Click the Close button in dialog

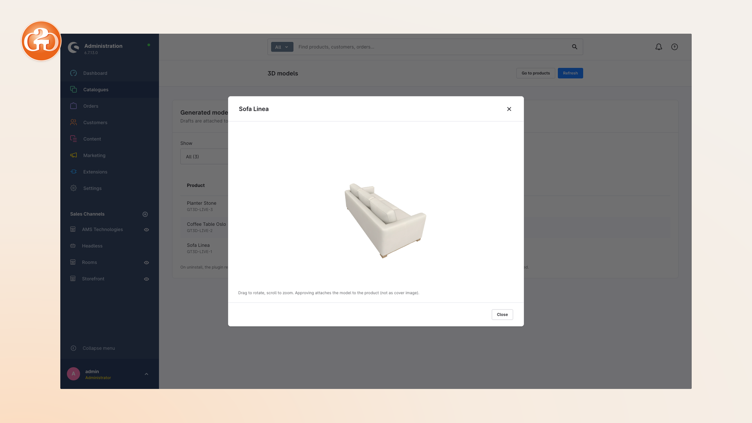502,315
